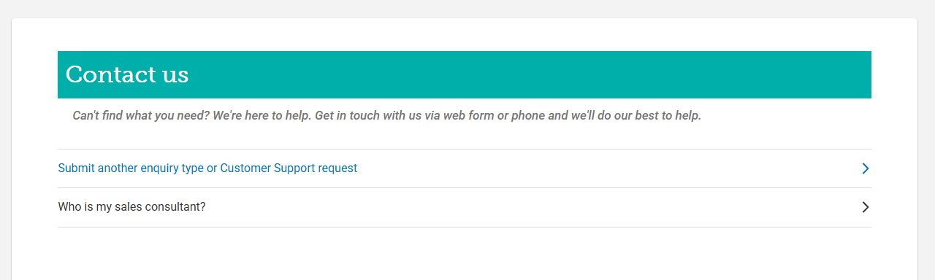Screen dimensions: 935x280
Task: Click the blue chevron beside Submit another enquiry
Action: coord(866,168)
